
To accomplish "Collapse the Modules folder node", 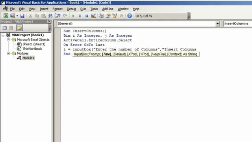I will coord(8,54).
